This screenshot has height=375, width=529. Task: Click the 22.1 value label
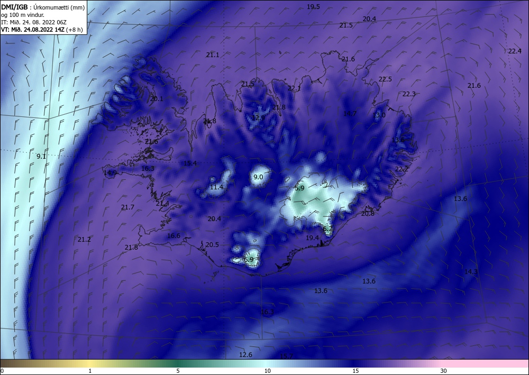tap(294, 88)
